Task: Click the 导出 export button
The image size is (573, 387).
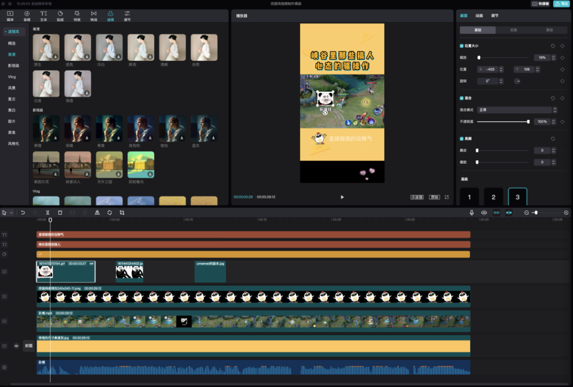Action: point(561,4)
